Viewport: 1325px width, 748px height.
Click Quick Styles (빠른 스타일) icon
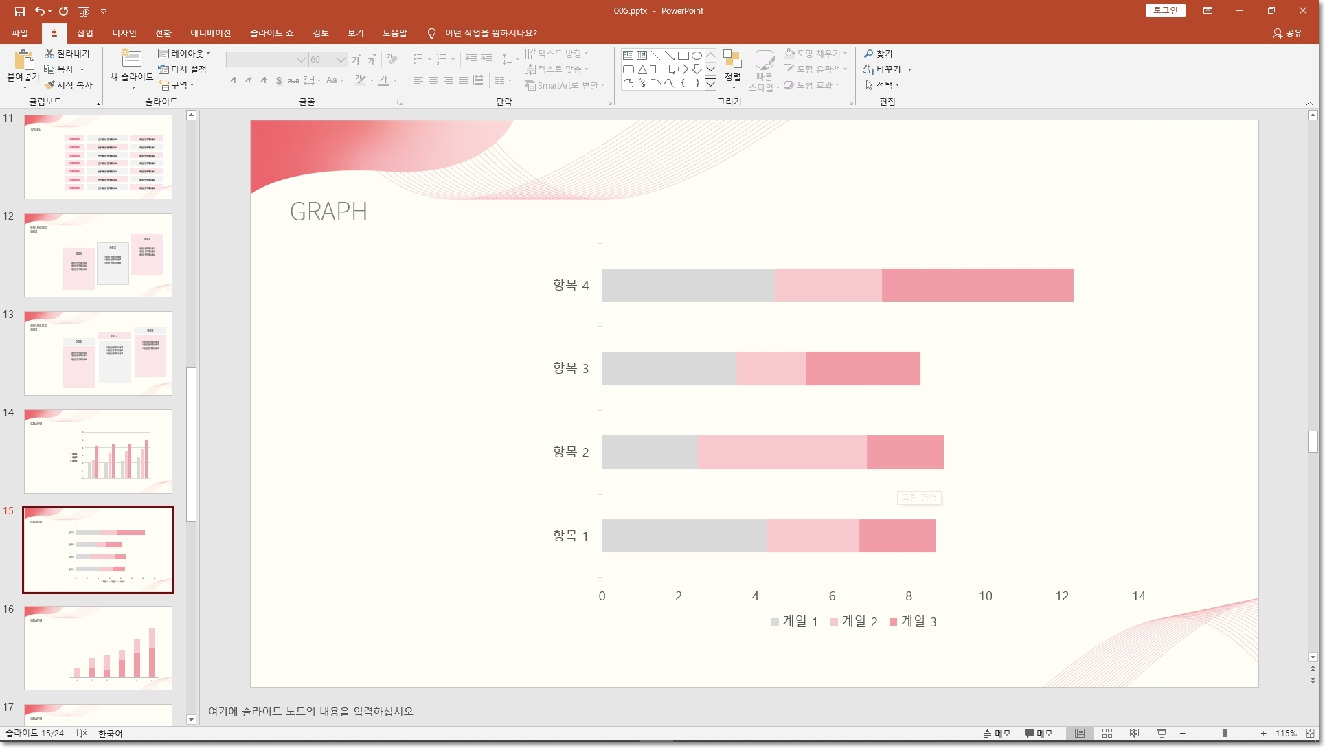[x=765, y=69]
